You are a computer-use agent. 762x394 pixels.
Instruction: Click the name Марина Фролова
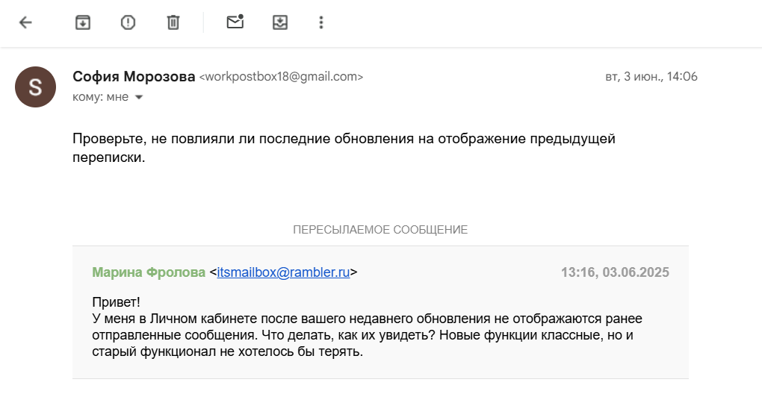point(148,272)
